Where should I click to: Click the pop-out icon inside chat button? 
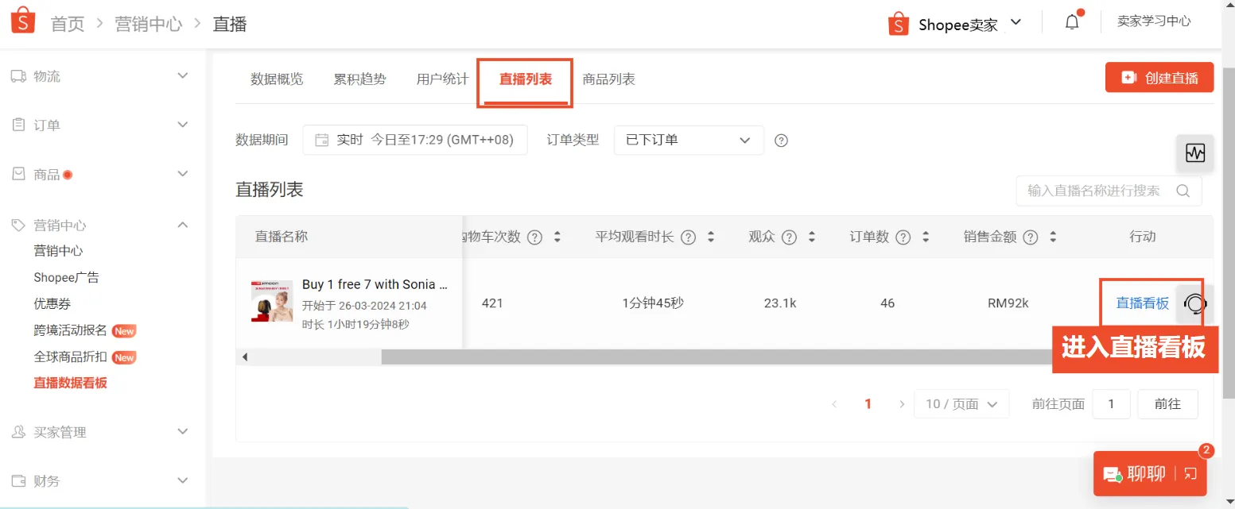coord(1190,473)
